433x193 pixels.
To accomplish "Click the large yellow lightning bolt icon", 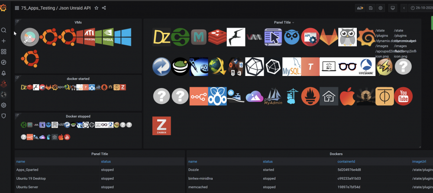I will pyautogui.click(x=385, y=66).
